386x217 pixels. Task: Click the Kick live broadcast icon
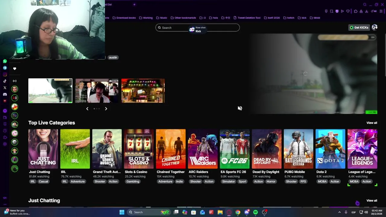coord(14,81)
